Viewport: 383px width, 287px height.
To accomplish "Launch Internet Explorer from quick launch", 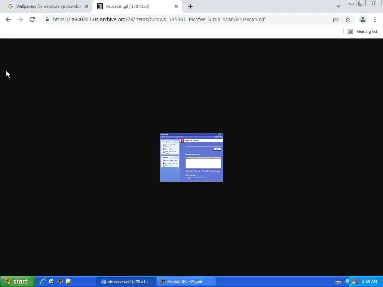I will [x=43, y=282].
